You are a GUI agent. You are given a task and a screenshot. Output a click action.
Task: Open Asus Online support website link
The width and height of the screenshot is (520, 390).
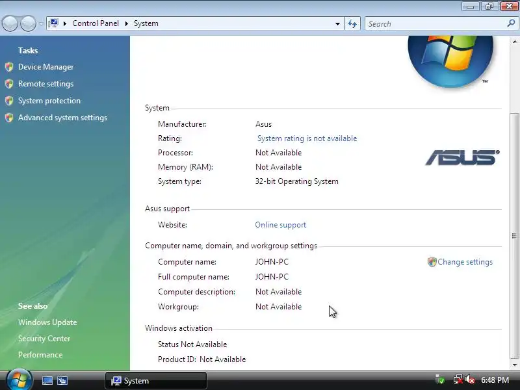point(281,225)
